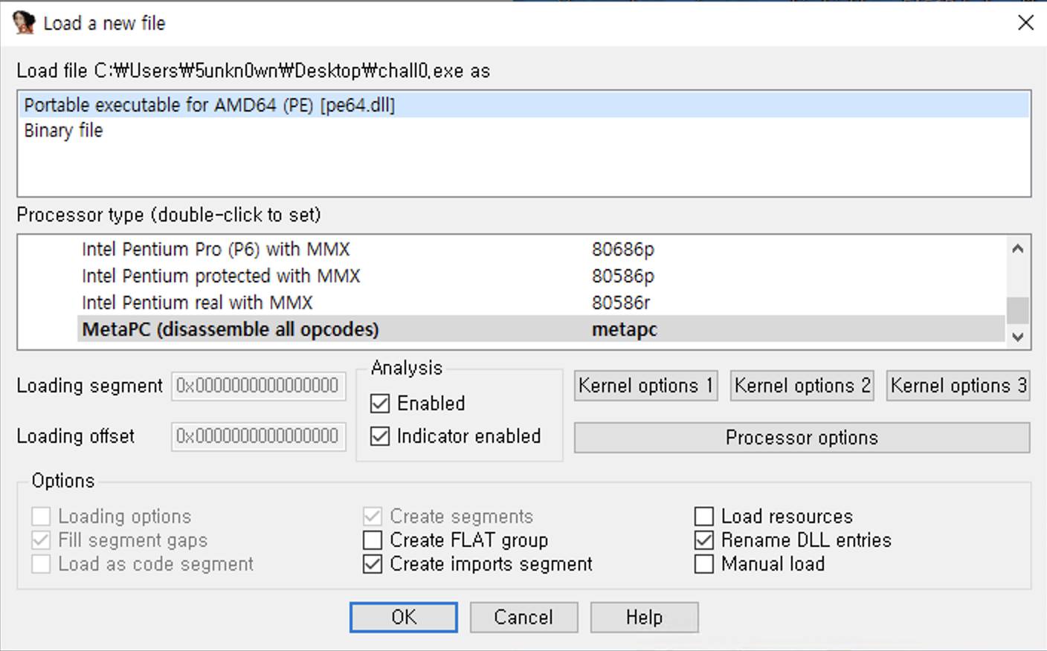Uncheck the Enabled analysis checkbox
1047x651 pixels.
pyautogui.click(x=380, y=404)
